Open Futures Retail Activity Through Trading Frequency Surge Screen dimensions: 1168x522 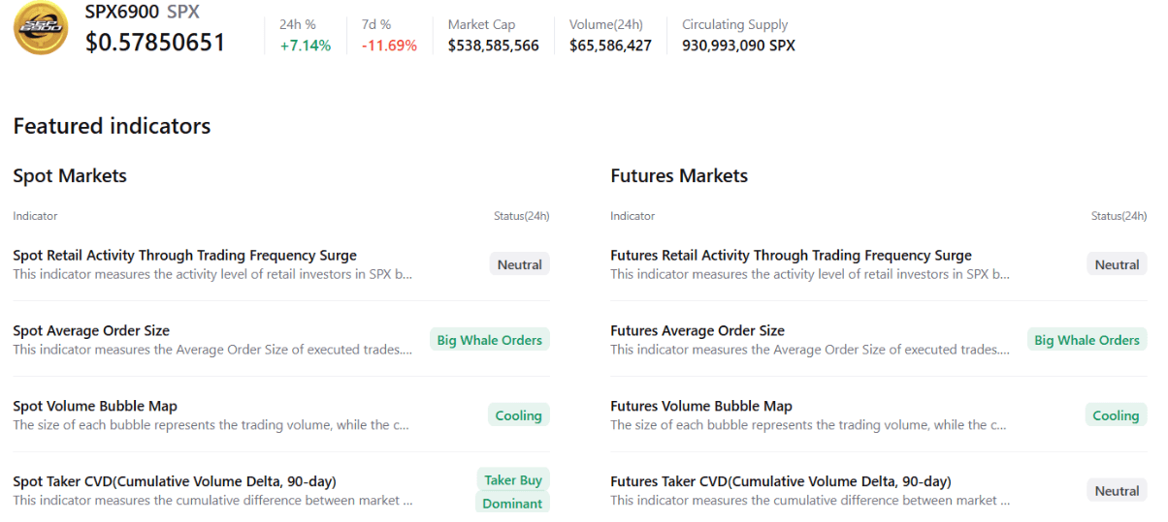(791, 256)
